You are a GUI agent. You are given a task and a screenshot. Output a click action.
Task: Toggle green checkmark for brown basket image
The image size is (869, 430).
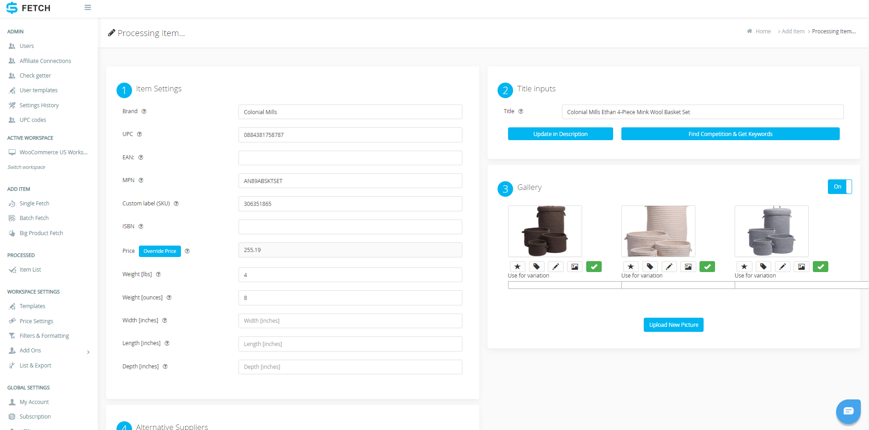(594, 267)
